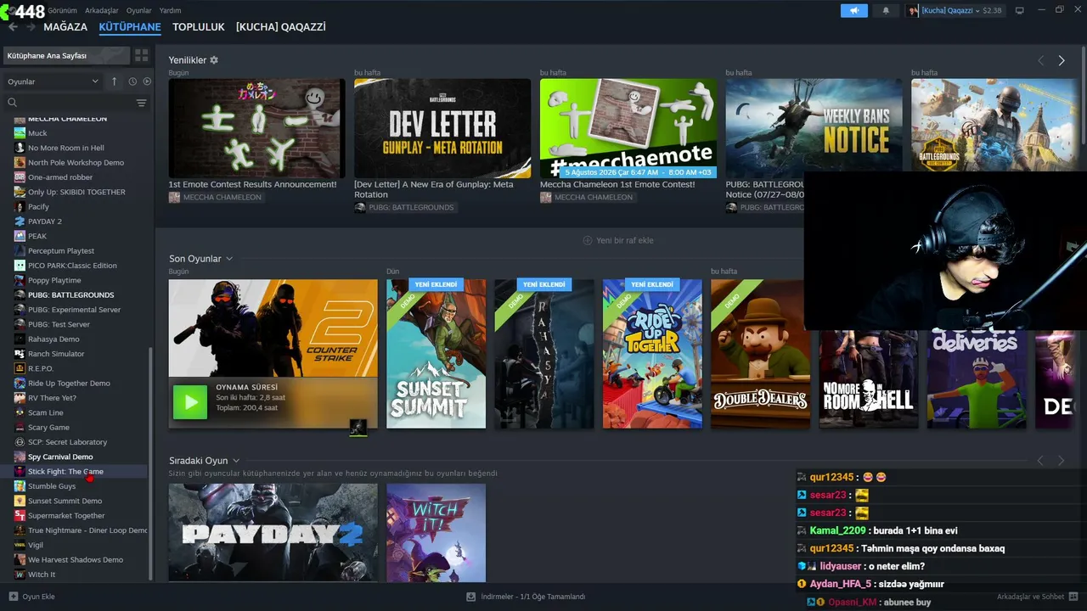Open the Oyunlar menu in the menu bar
The width and height of the screenshot is (1087, 611).
click(x=139, y=10)
